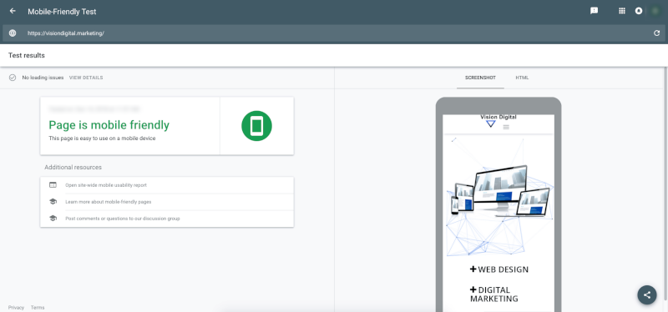668x312 pixels.
Task: Re-run the test with refresh icon
Action: pos(656,33)
